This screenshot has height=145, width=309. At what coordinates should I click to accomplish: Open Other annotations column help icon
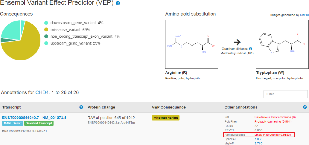[305, 107]
